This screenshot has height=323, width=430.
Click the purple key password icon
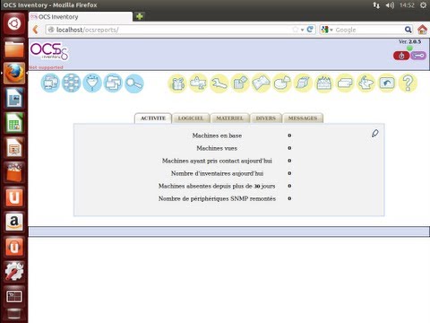[x=418, y=56]
